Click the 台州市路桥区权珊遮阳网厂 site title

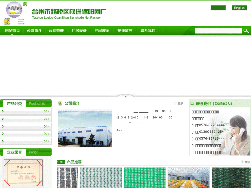pyautogui.click(x=69, y=12)
